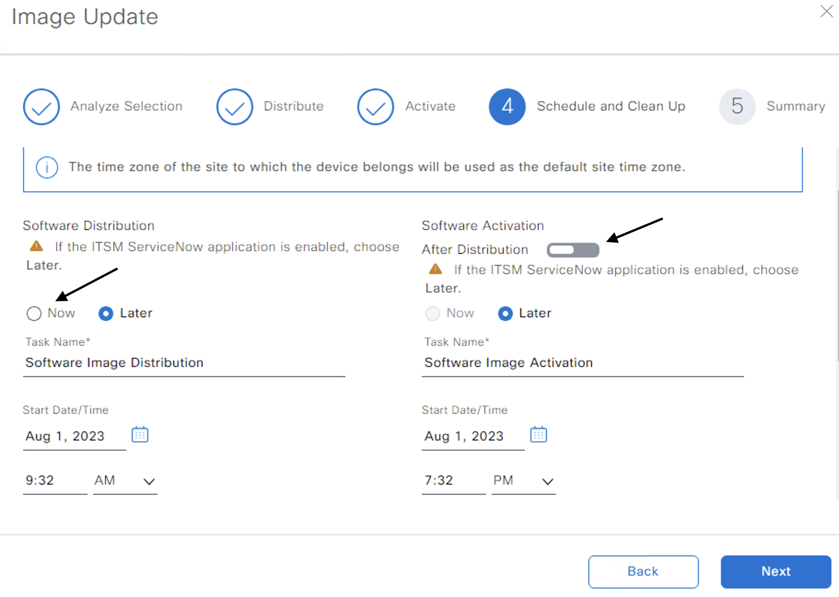Open the AM dropdown for distribution time
The width and height of the screenshot is (839, 597).
coord(125,481)
